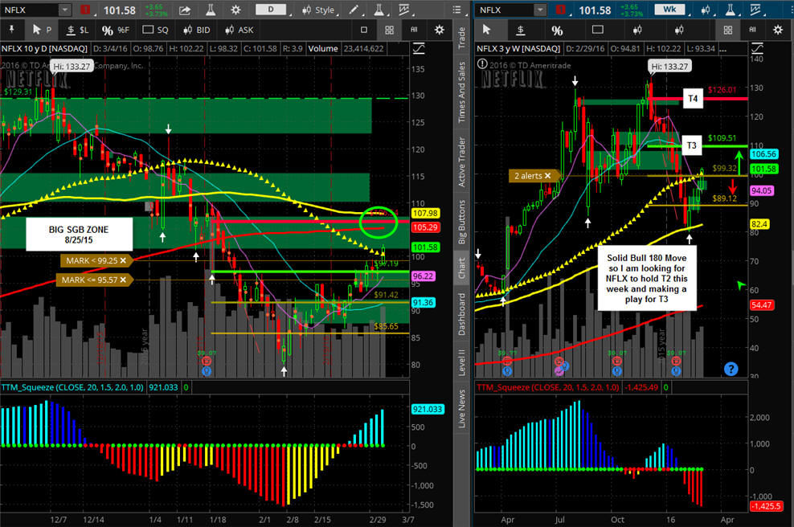Select dollar price level tool in right pane
Image resolution: width=794 pixels, height=527 pixels.
521,31
